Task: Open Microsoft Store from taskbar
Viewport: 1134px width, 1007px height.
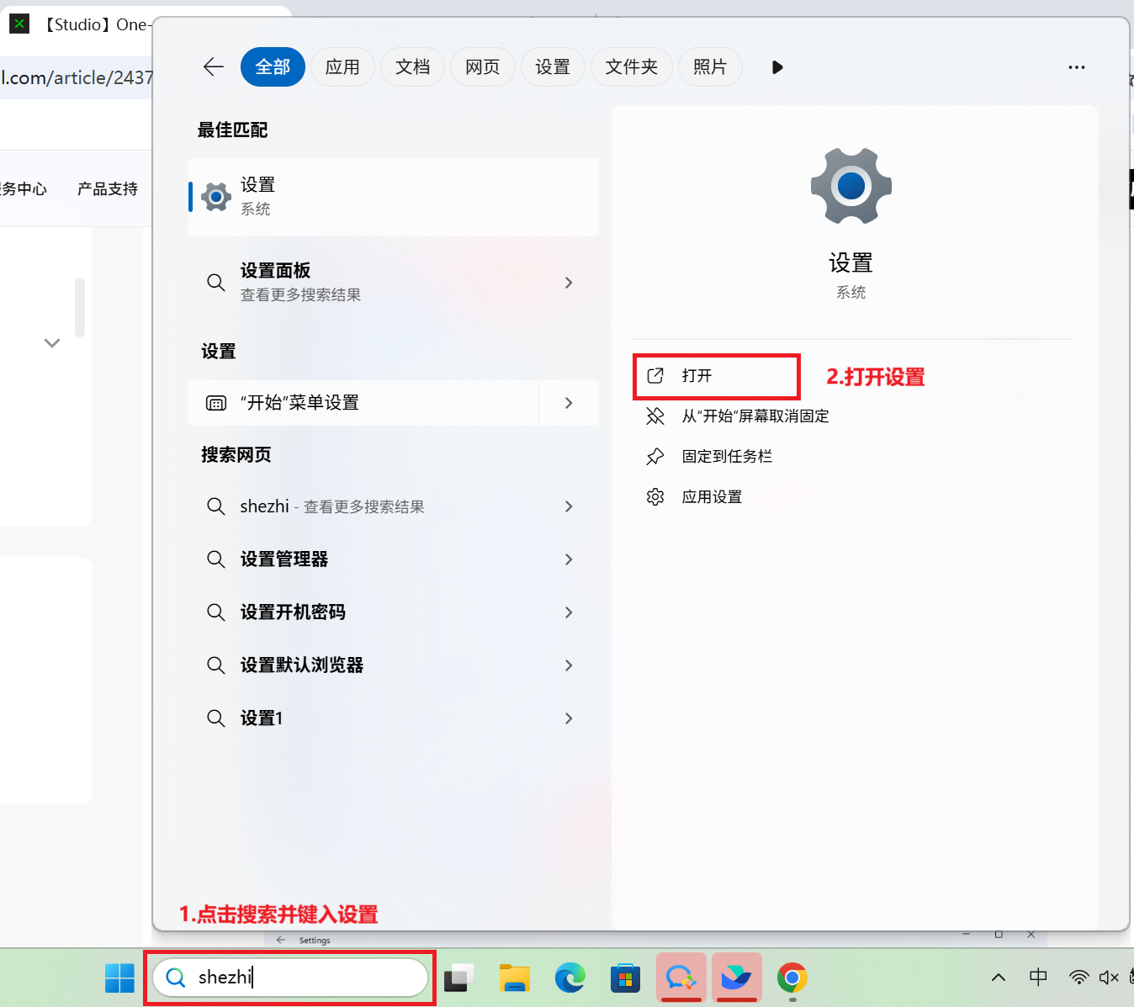Action: tap(625, 978)
